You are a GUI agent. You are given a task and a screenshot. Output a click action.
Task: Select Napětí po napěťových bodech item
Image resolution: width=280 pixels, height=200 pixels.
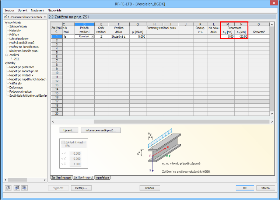pyautogui.click(x=28, y=79)
